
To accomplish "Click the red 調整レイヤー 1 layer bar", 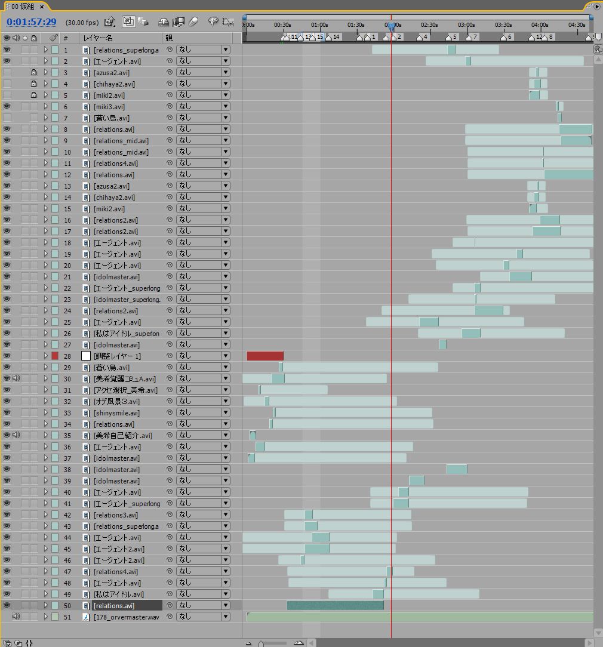I will (x=265, y=356).
